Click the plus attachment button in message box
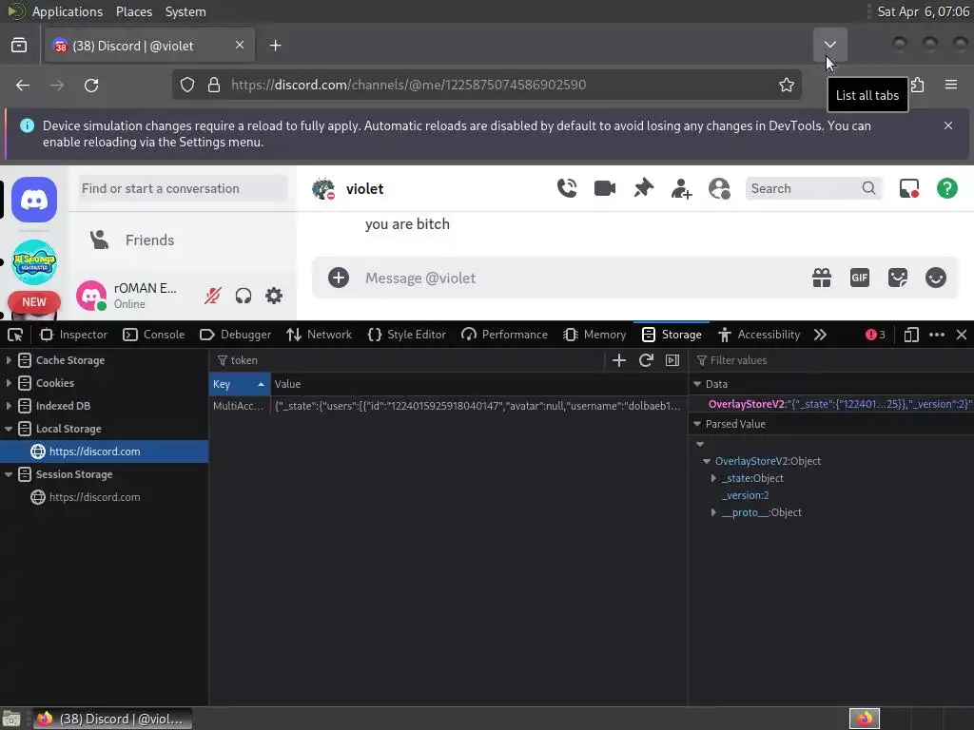974x730 pixels. (339, 278)
